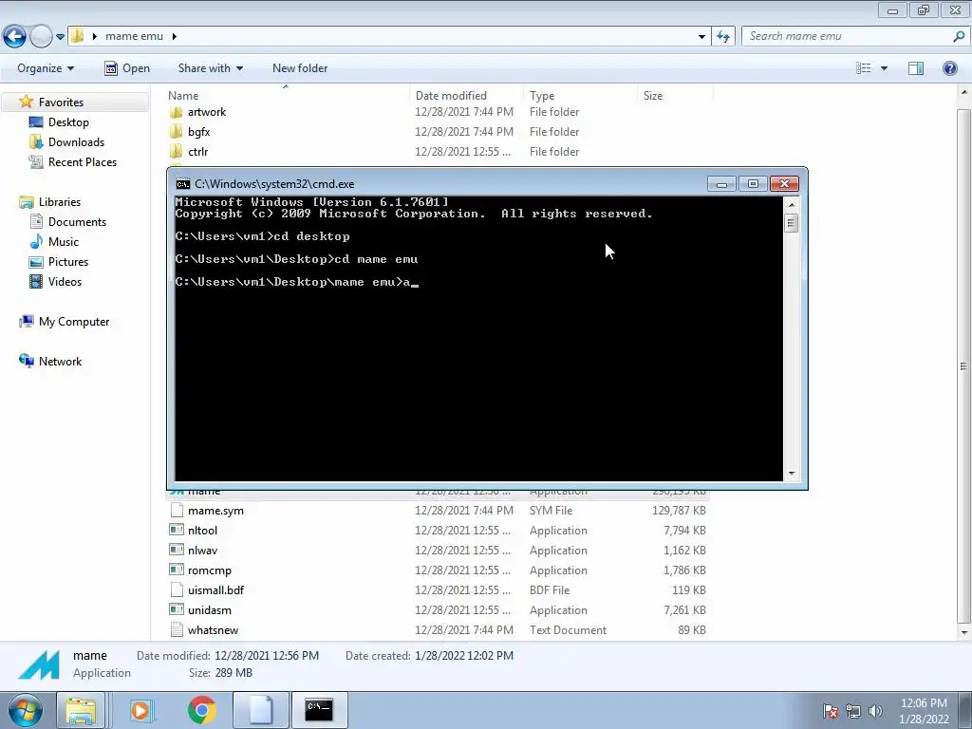This screenshot has width=972, height=729.
Task: Open the Organize menu
Action: [x=46, y=68]
